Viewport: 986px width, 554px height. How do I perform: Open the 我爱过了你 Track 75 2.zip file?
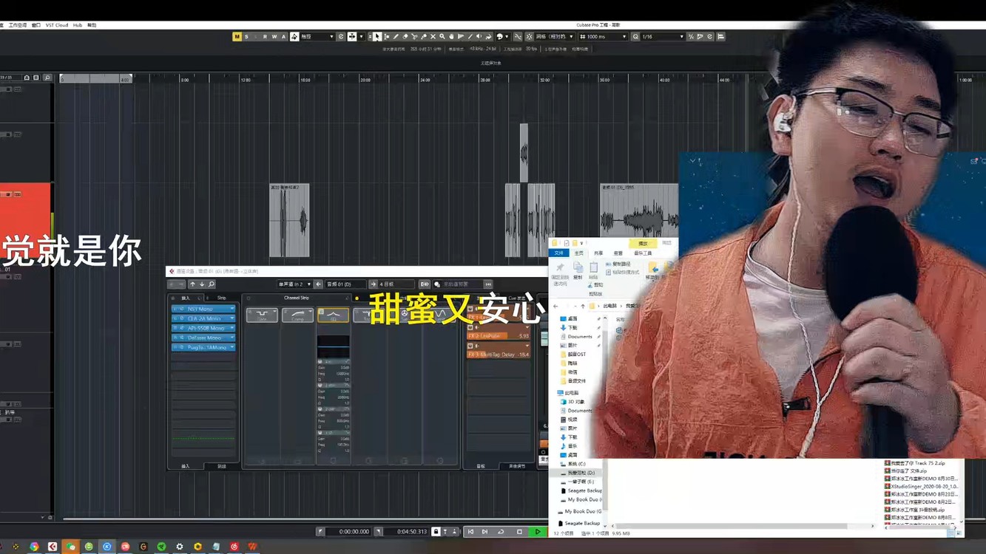(x=914, y=465)
